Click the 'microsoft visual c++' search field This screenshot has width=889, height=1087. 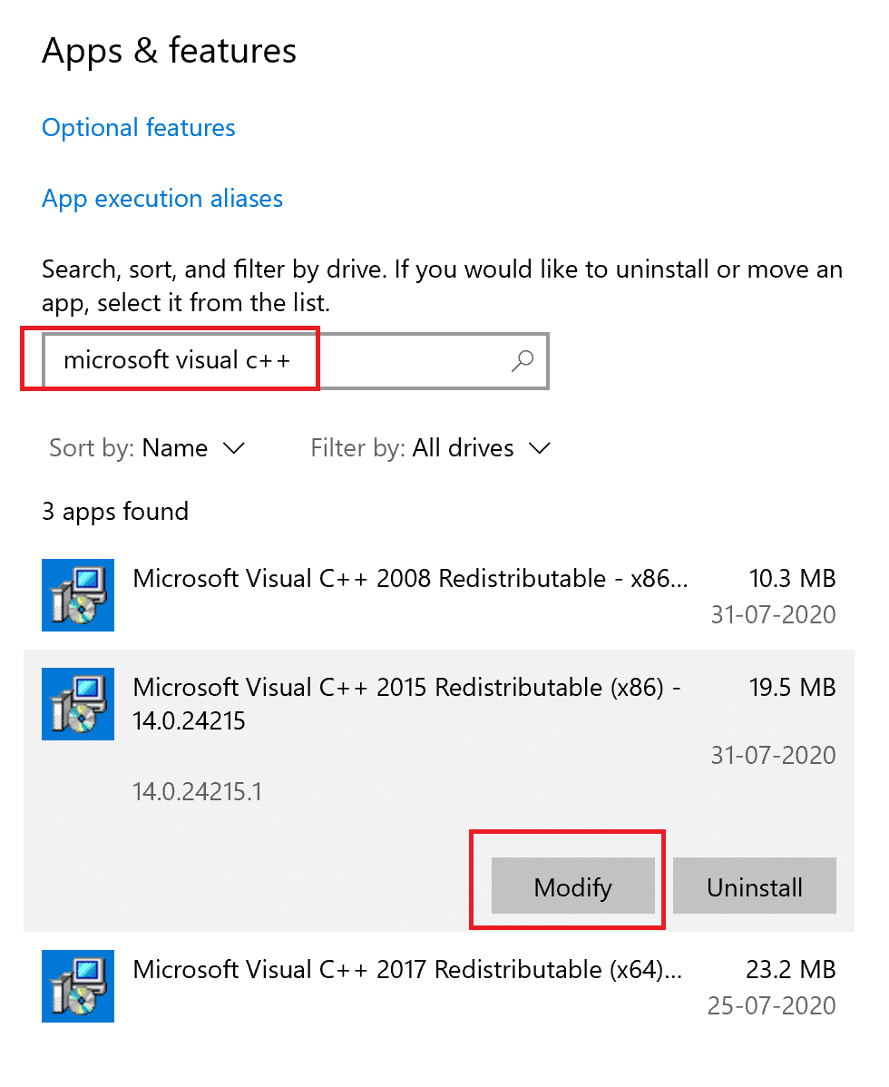coord(272,361)
